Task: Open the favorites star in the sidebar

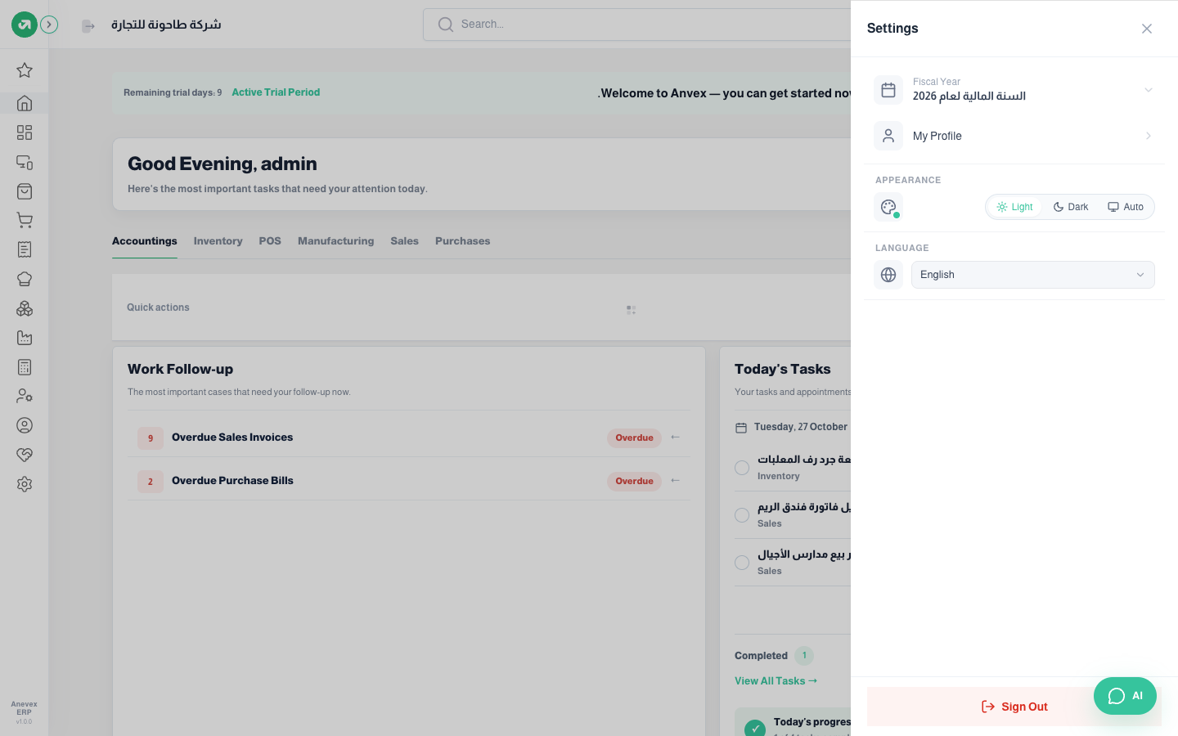Action: coord(25,70)
